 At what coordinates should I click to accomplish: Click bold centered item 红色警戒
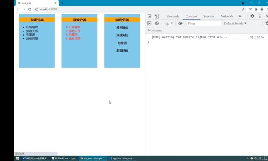[x=122, y=28]
